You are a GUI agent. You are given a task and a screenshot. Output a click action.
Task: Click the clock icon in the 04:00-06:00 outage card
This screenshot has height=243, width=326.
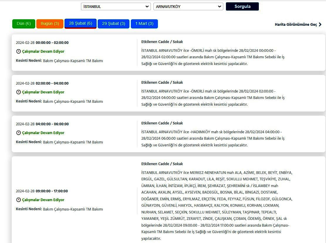pyautogui.click(x=18, y=133)
